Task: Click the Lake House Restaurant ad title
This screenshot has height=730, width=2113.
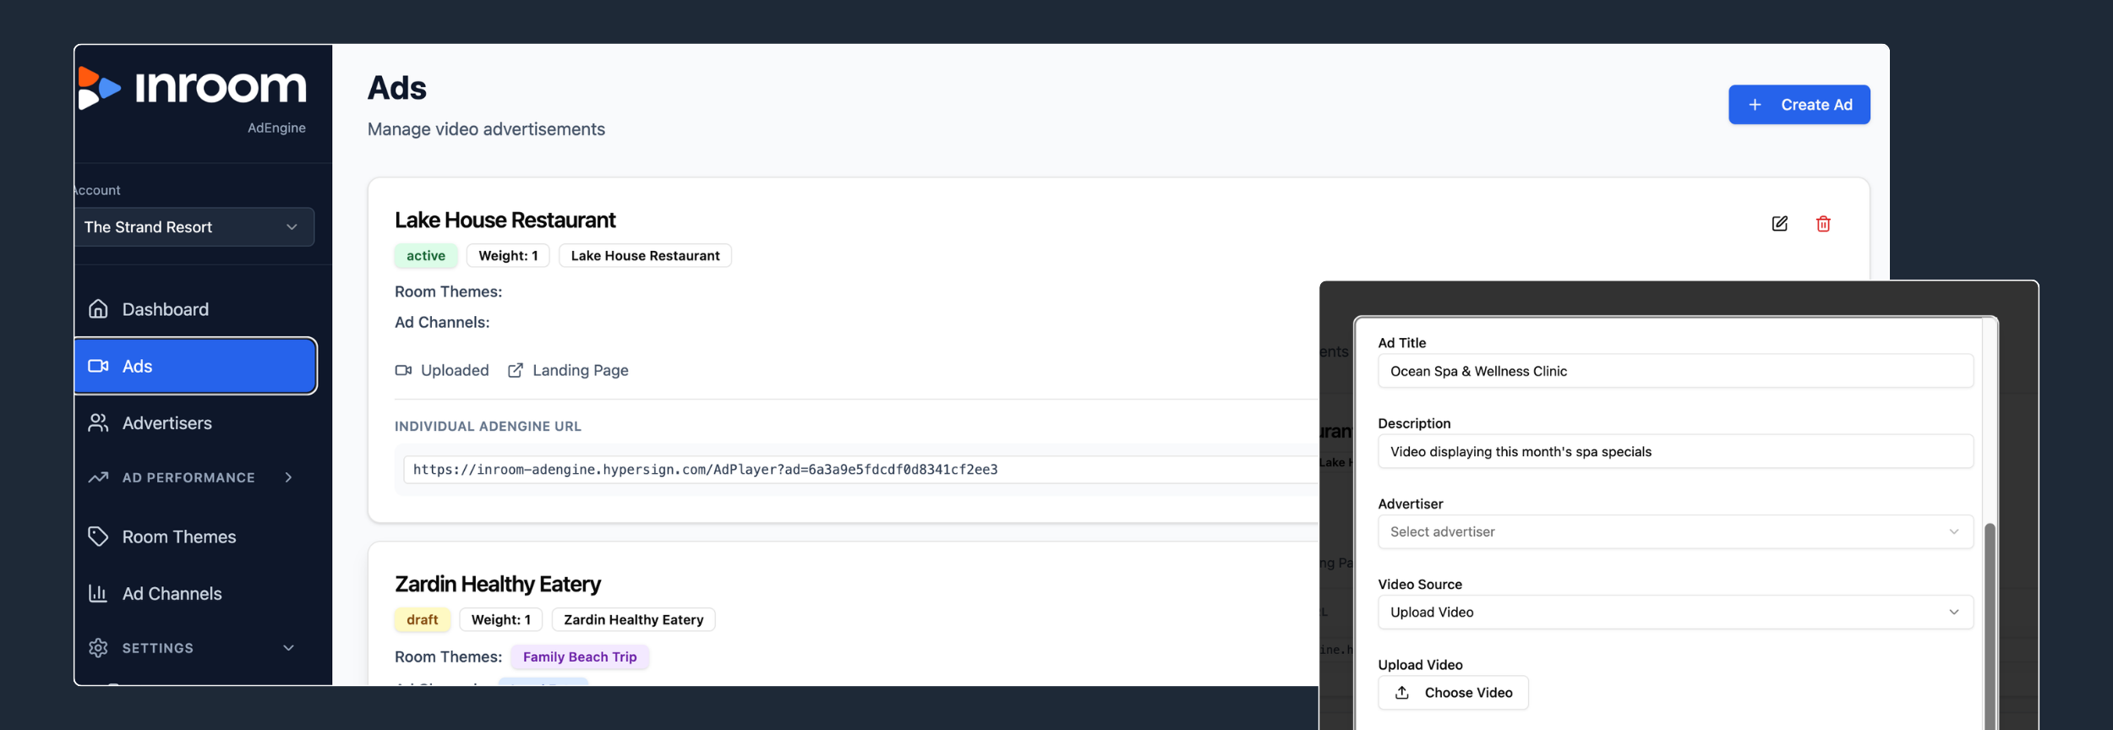Action: [505, 220]
